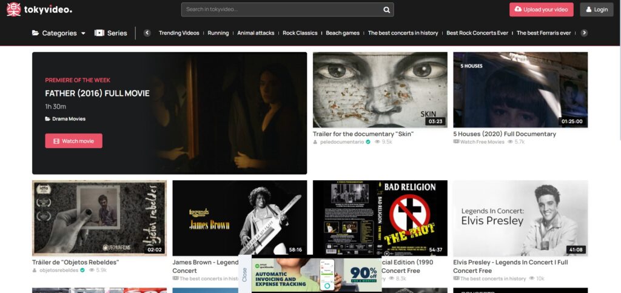Click 'Tráiler de "Objetos Rebeldes"' title
Image resolution: width=621 pixels, height=293 pixels.
pos(76,262)
